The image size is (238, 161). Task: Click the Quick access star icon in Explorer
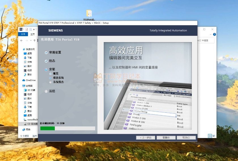[24, 49]
